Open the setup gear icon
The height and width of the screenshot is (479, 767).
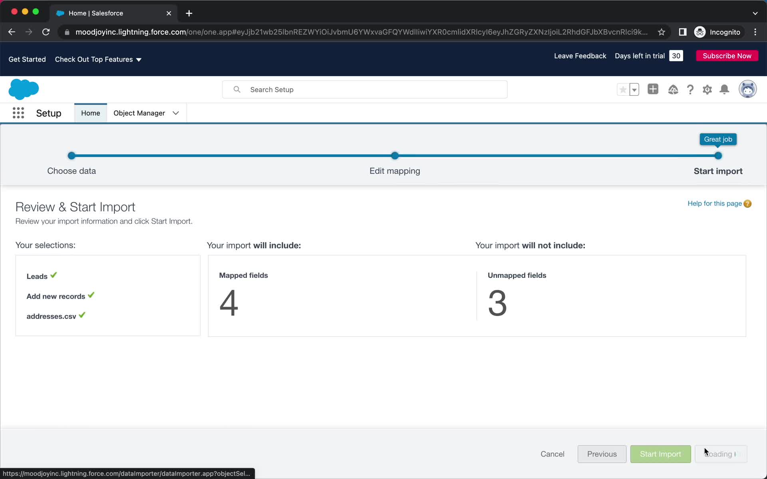[707, 89]
